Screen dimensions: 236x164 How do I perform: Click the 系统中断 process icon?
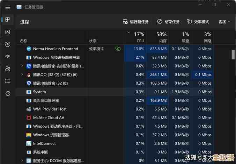[x=29, y=152]
